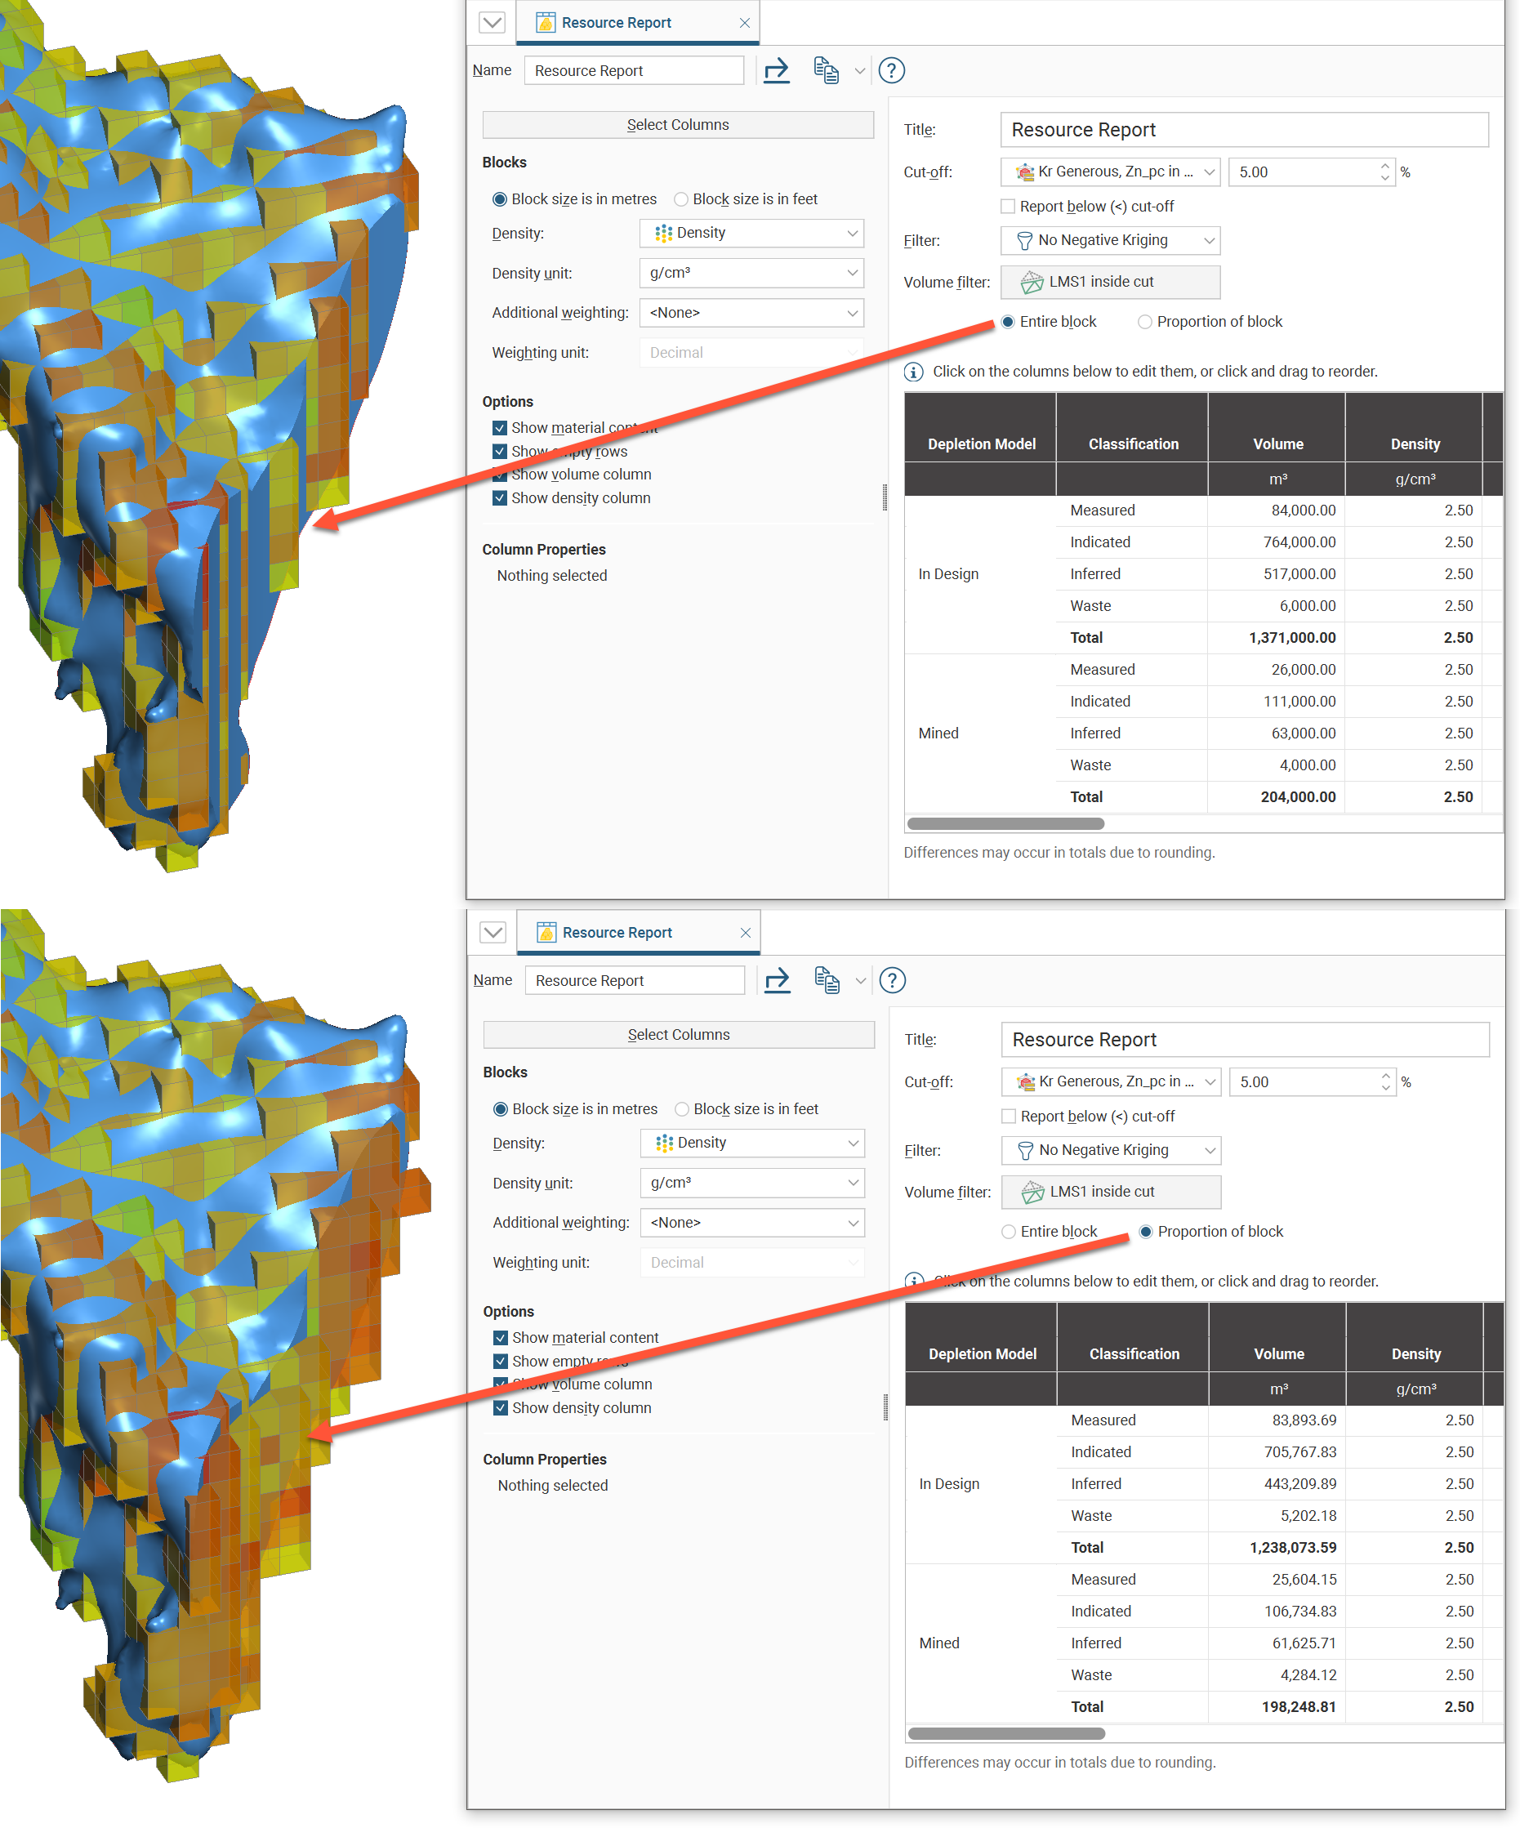This screenshot has height=1828, width=1520.
Task: Select 'Proportion of block' in the upper panel
Action: (x=1145, y=322)
